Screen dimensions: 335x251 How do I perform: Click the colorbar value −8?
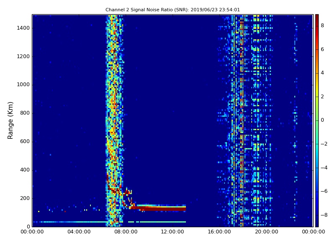pyautogui.click(x=324, y=215)
